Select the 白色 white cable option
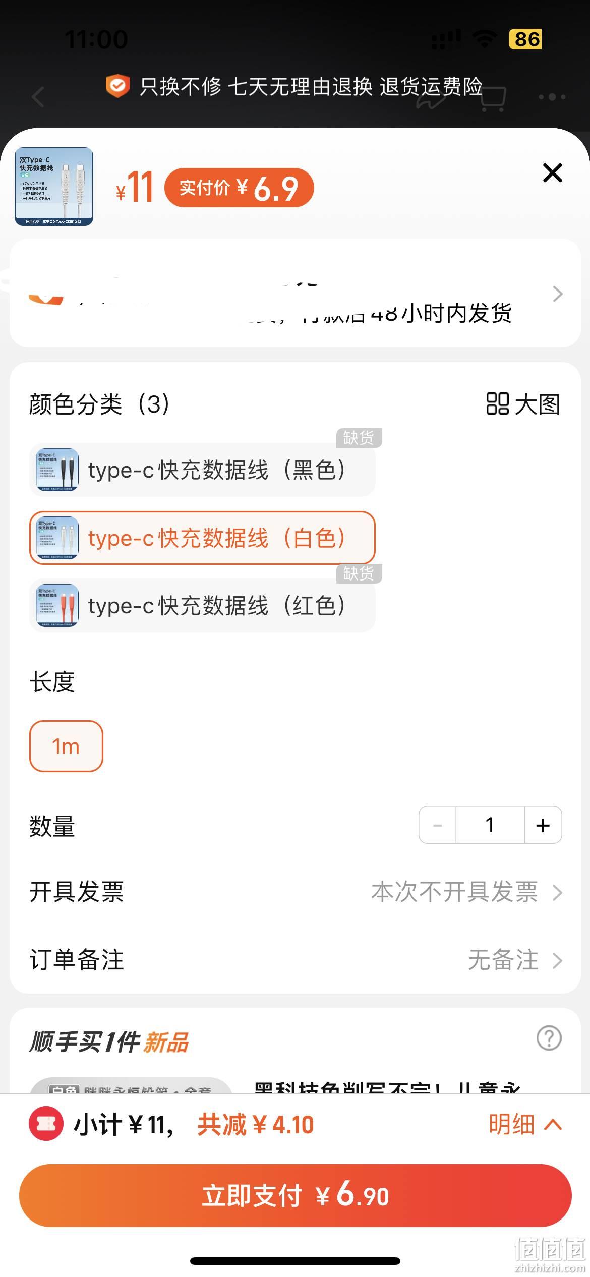590x1277 pixels. 202,538
